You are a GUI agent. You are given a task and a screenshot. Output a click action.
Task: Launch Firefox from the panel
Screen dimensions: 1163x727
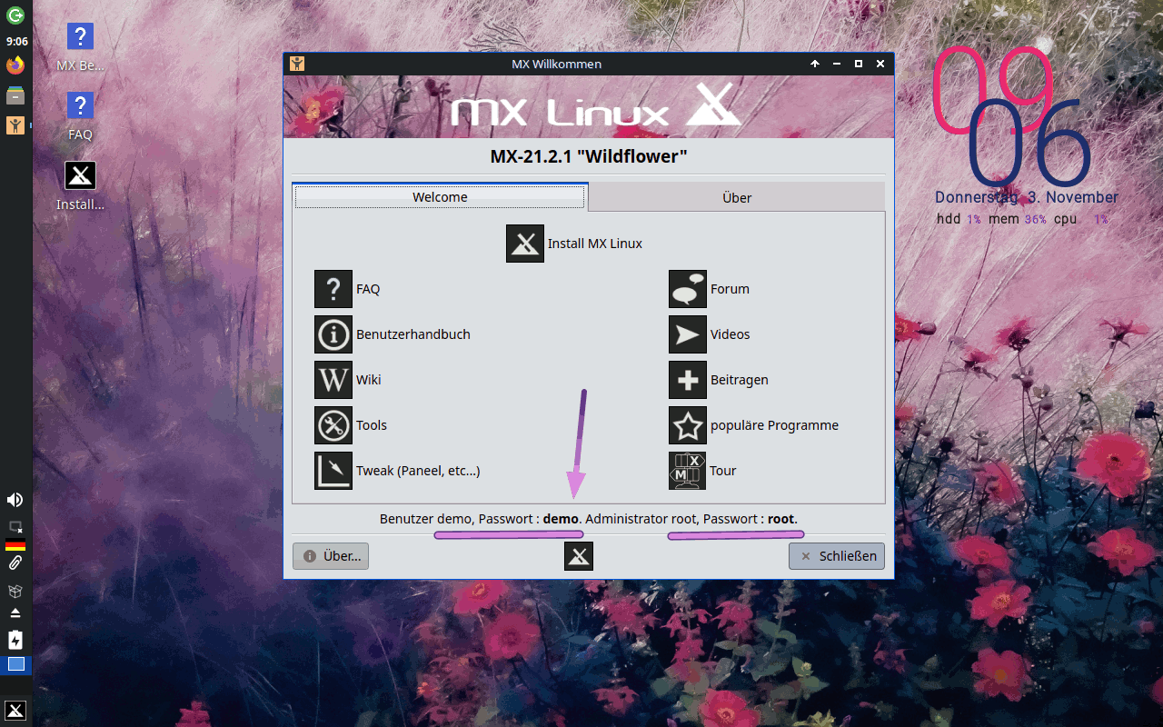[15, 65]
